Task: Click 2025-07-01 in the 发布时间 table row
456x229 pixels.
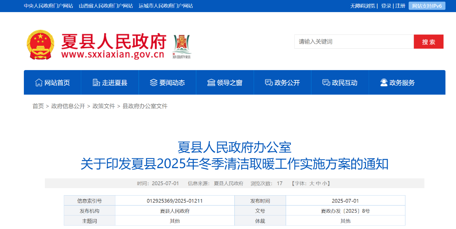Action: tap(345, 201)
